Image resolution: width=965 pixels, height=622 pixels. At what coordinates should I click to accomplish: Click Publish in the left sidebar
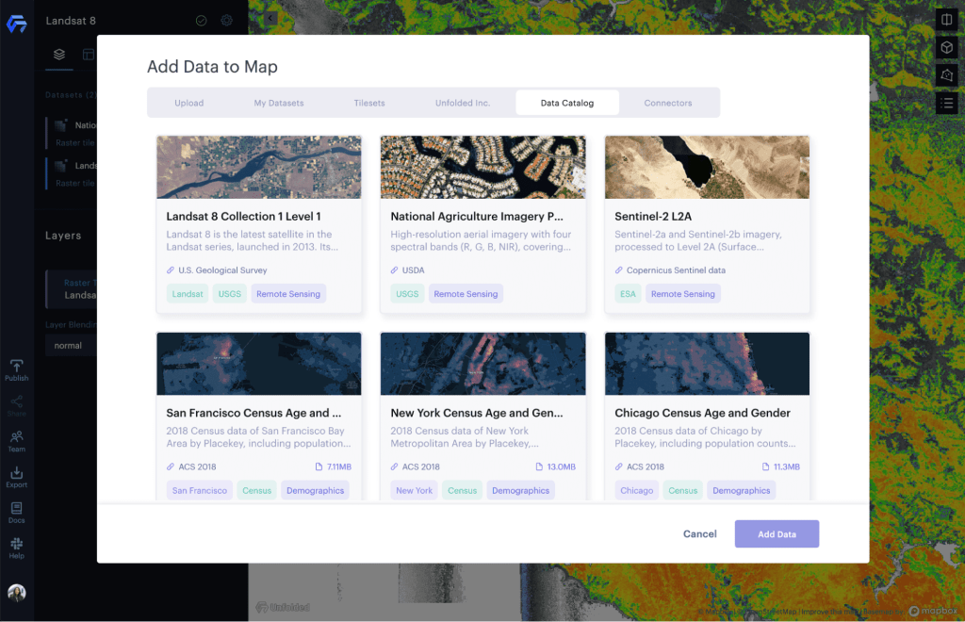17,370
